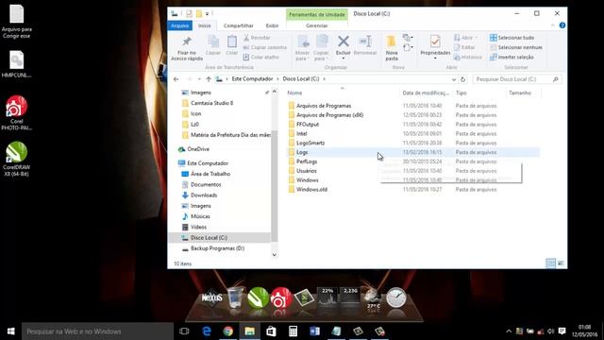Viewport: 604px width, 340px height.
Task: Go back with the navigation arrow
Action: (176, 79)
